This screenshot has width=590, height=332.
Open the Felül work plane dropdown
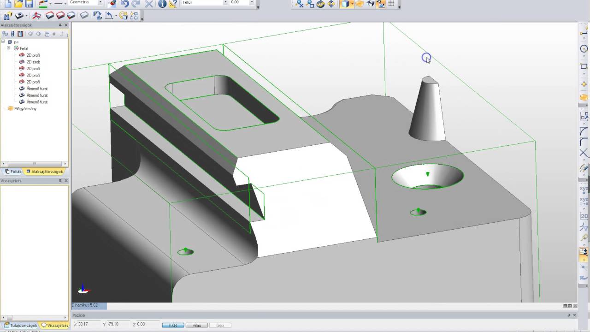click(225, 2)
